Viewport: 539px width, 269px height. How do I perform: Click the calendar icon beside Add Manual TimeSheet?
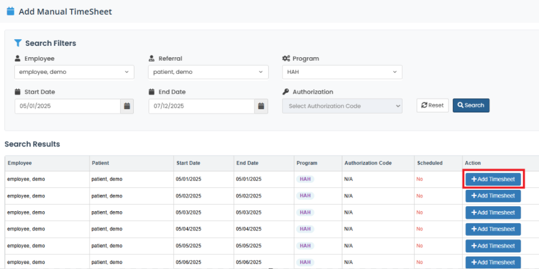(11, 11)
